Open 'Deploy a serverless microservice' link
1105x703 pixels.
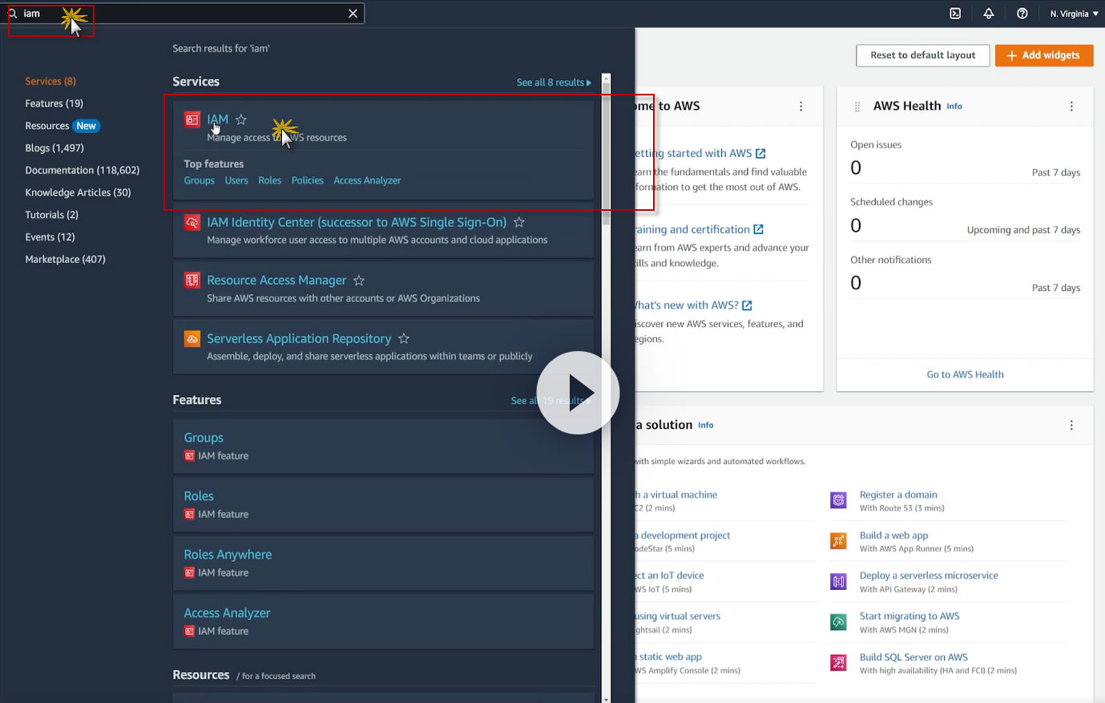[929, 576]
